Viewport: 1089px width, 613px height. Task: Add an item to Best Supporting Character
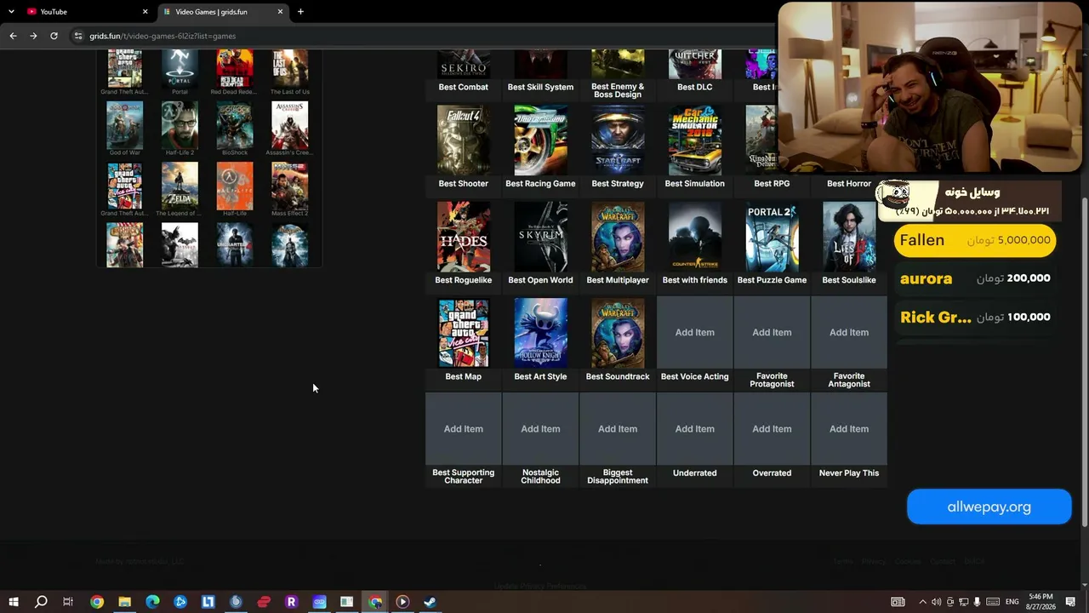464,429
